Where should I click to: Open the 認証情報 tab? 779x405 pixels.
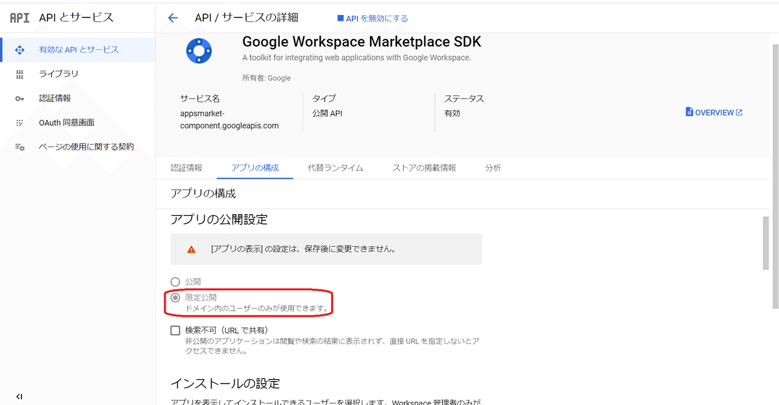(186, 168)
